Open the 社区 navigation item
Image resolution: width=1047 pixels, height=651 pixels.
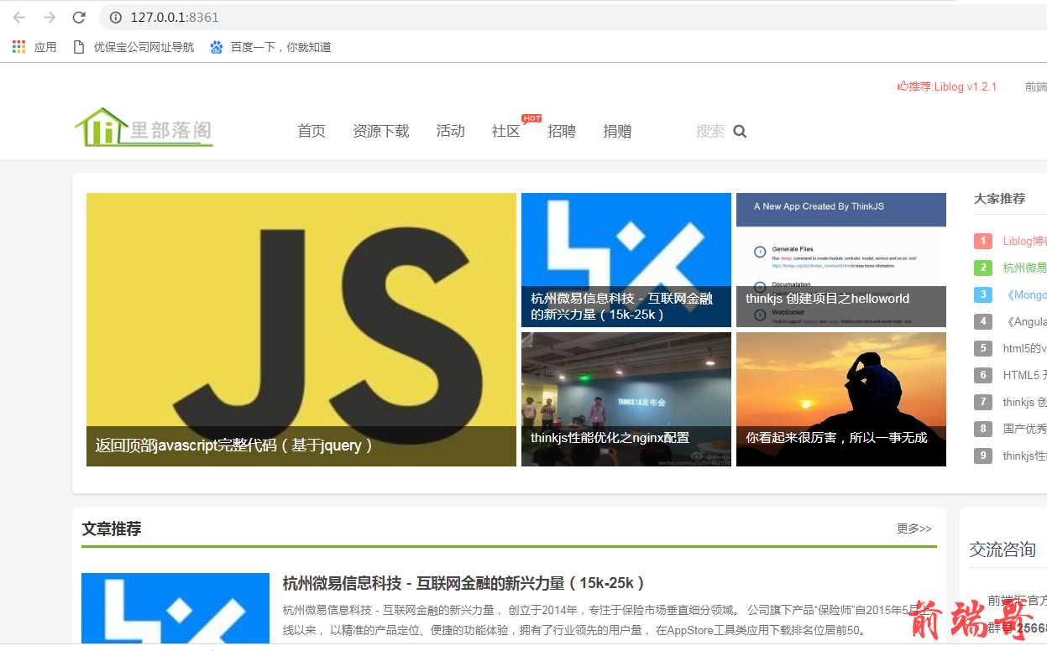click(x=505, y=131)
